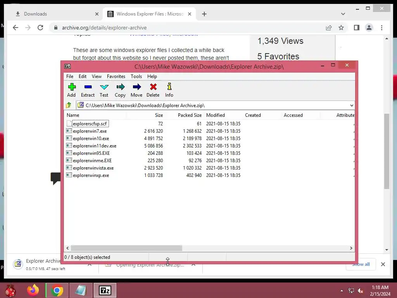Select explorerwinvista.exe row
The image size is (397, 298).
coord(209,168)
